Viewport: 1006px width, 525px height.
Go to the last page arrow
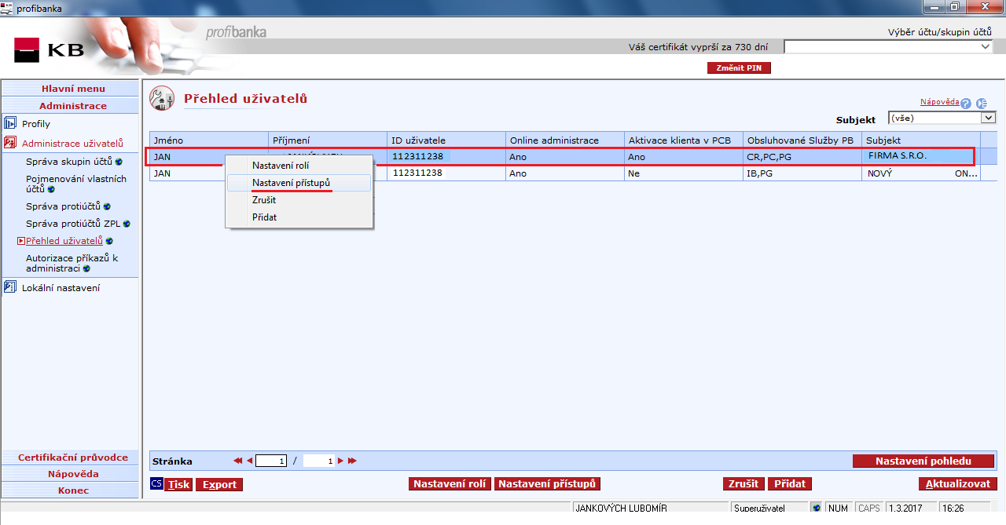(x=352, y=461)
